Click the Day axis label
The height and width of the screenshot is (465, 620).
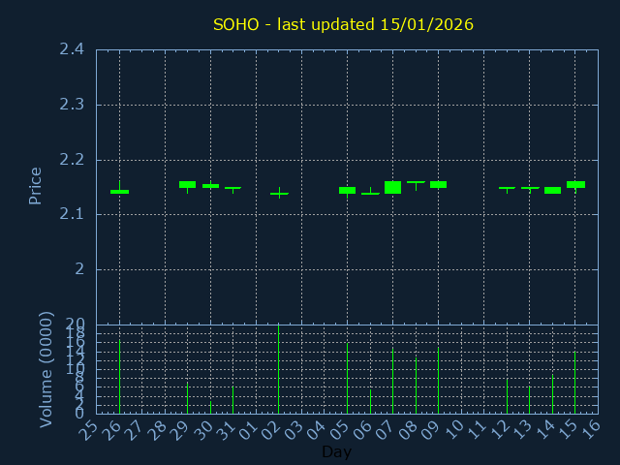pyautogui.click(x=336, y=452)
